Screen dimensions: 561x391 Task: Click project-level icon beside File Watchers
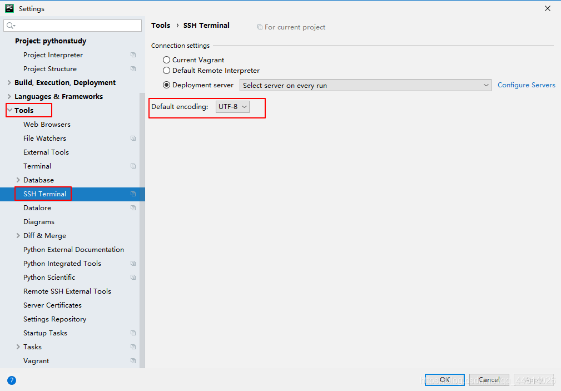click(x=133, y=138)
